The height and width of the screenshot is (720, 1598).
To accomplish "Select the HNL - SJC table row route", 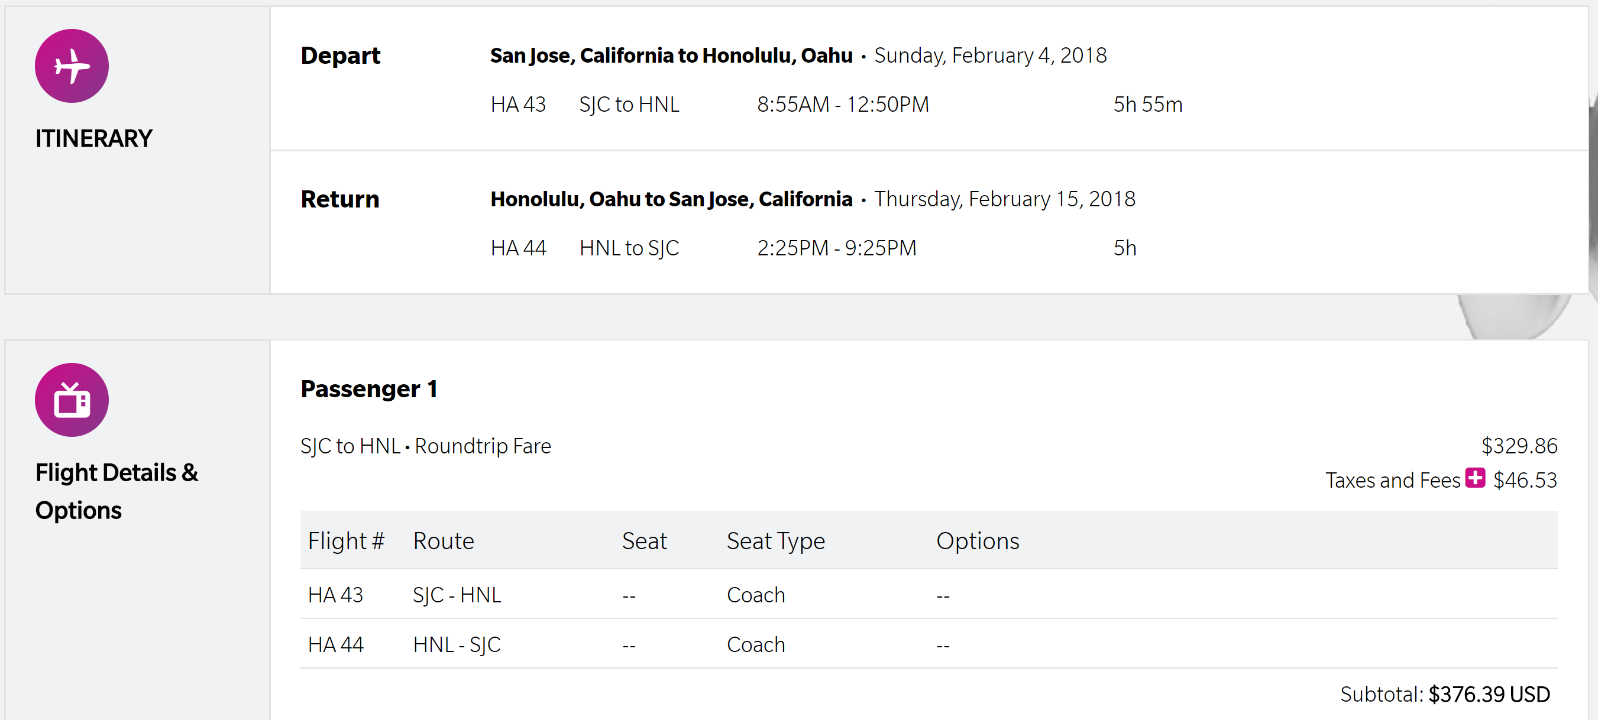I will click(x=457, y=645).
